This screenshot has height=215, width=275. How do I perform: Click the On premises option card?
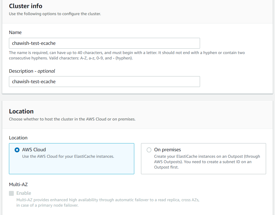[x=203, y=159]
